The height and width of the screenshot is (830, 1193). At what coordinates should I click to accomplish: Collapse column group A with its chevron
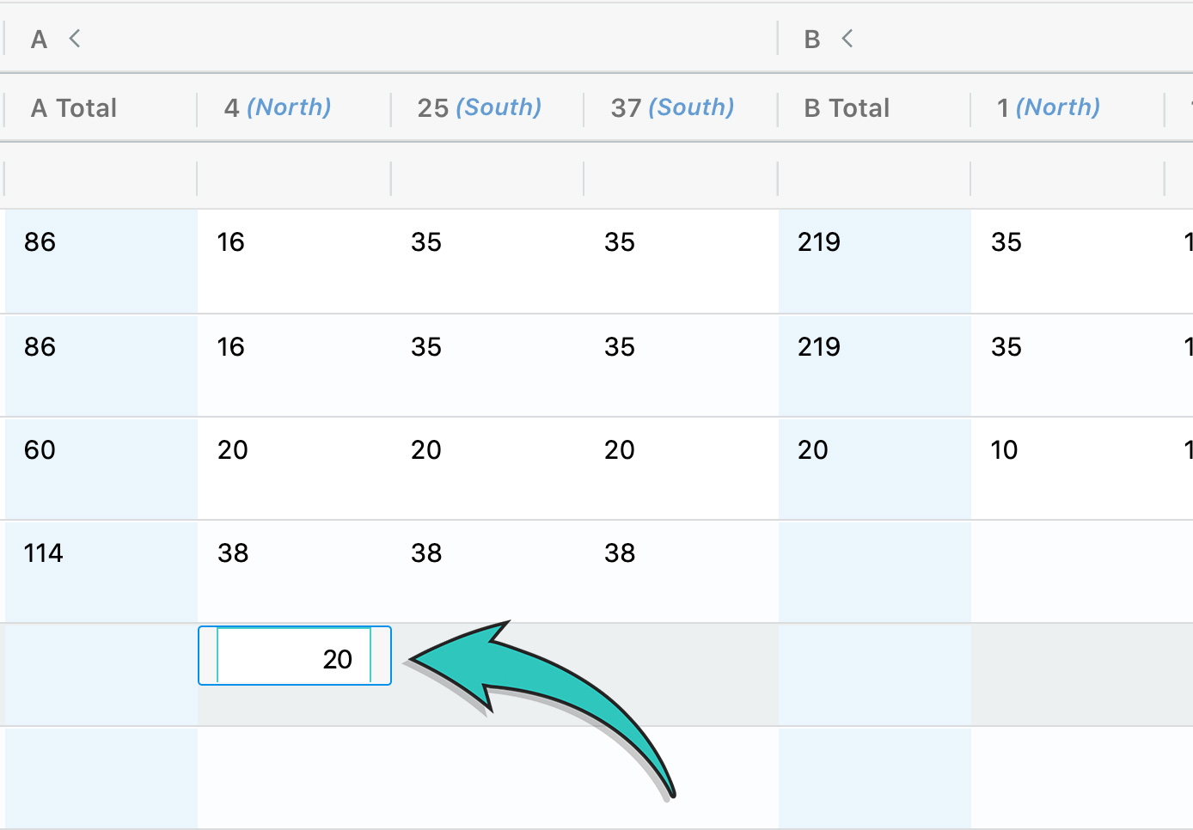tap(75, 39)
